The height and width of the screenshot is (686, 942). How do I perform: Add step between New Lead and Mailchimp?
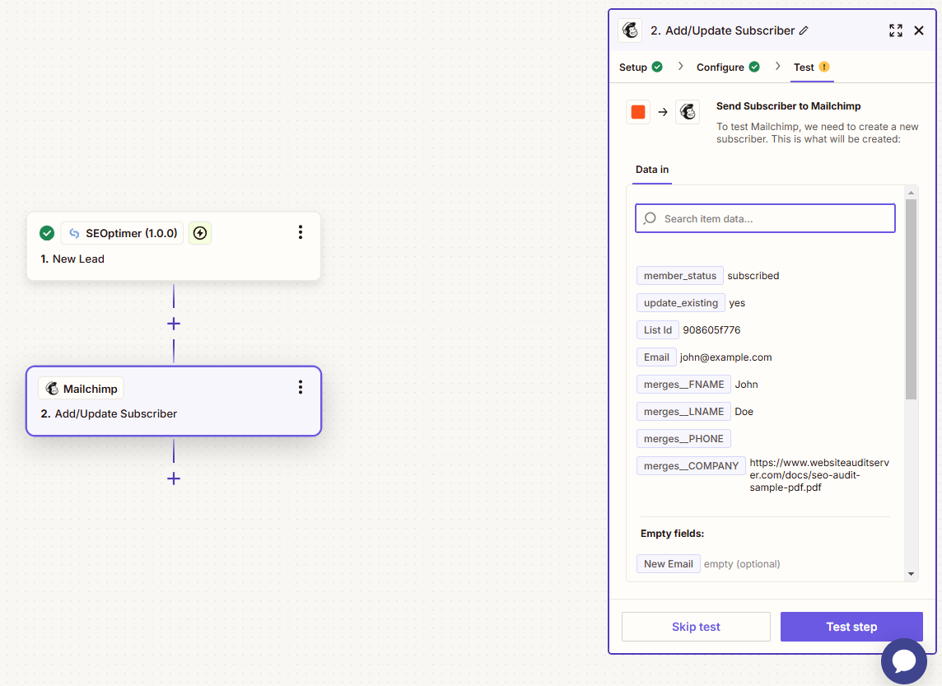click(x=174, y=324)
